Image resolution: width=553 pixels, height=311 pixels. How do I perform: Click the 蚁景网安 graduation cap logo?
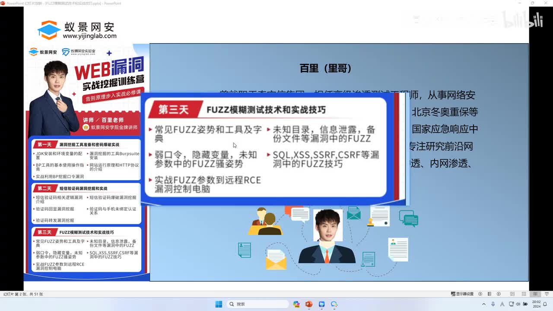(x=48, y=30)
